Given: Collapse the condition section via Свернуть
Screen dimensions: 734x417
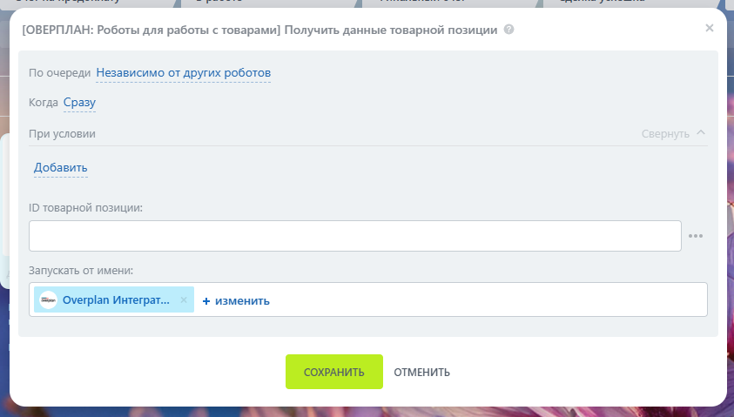Looking at the screenshot, I should [x=664, y=134].
